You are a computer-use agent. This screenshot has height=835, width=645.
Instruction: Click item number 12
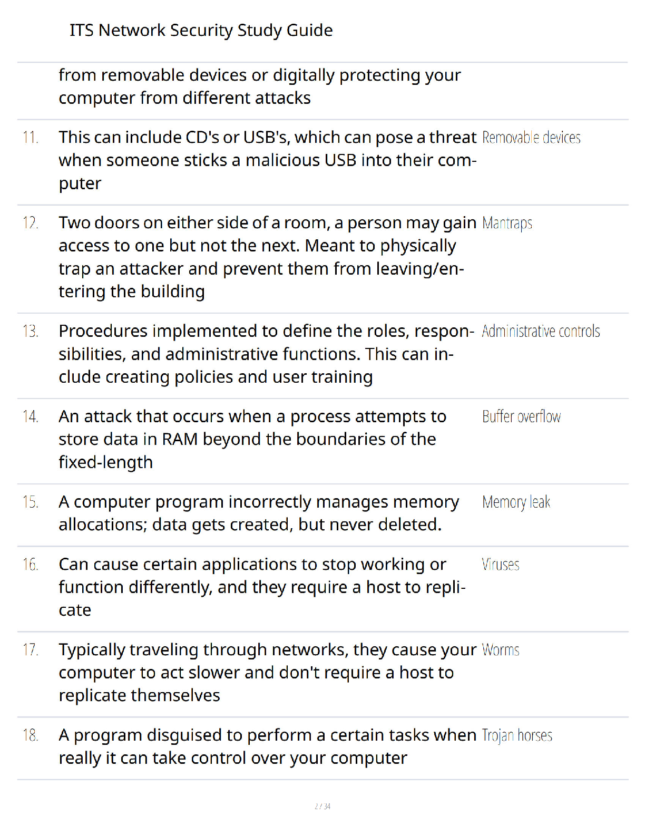31,223
